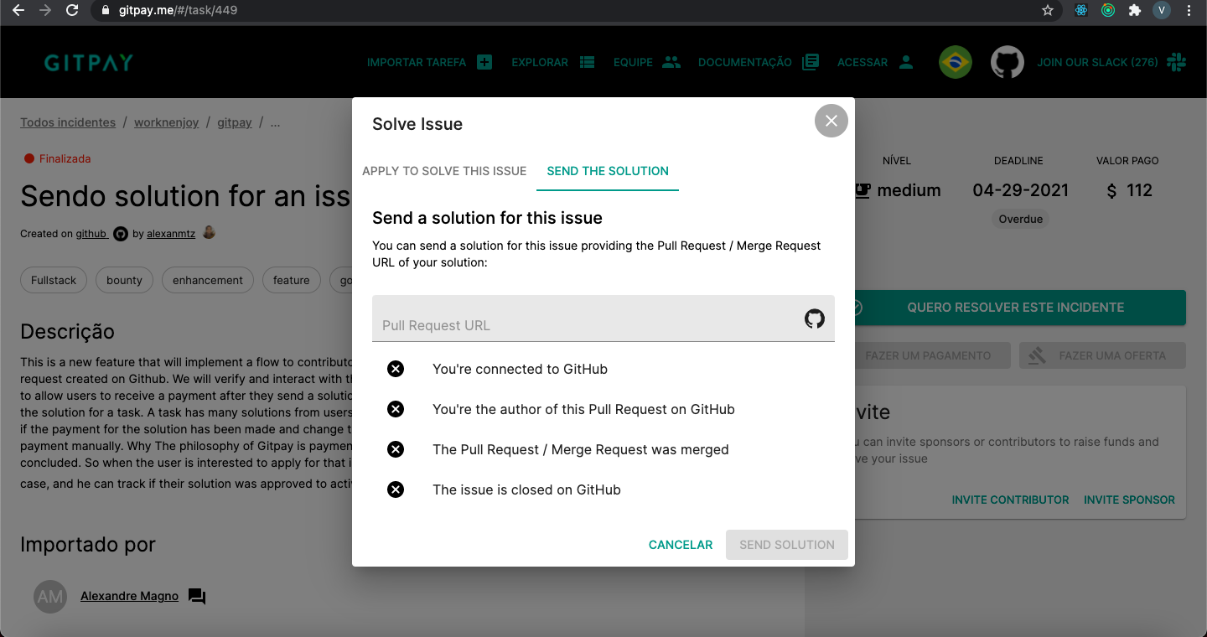Click the Slack logo icon

coord(1177,62)
